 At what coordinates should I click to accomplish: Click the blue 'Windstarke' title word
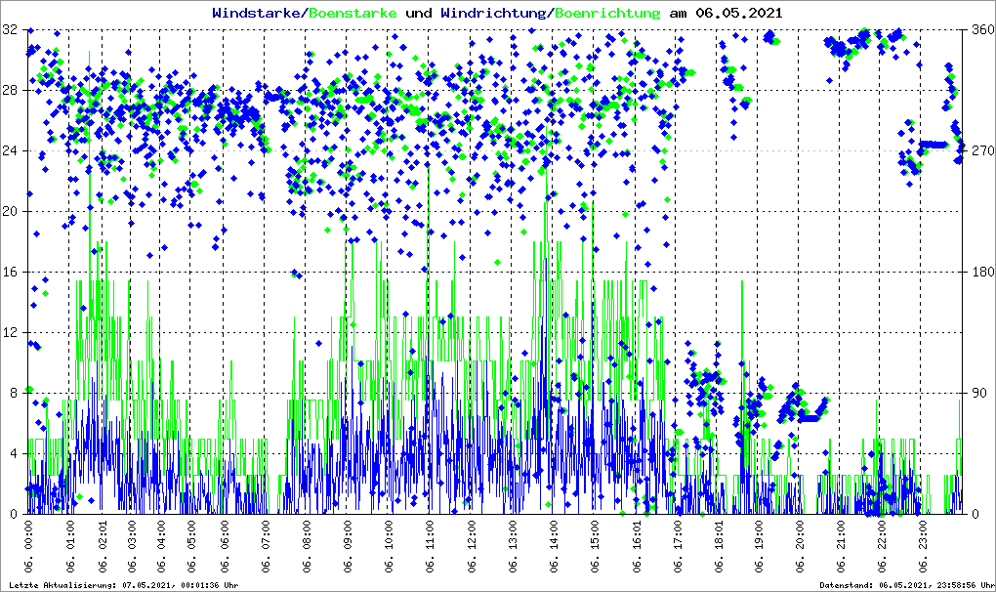coord(258,14)
